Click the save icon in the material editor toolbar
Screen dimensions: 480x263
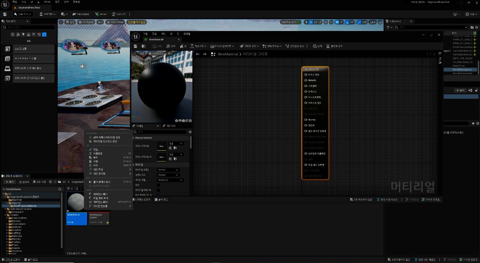click(136, 46)
